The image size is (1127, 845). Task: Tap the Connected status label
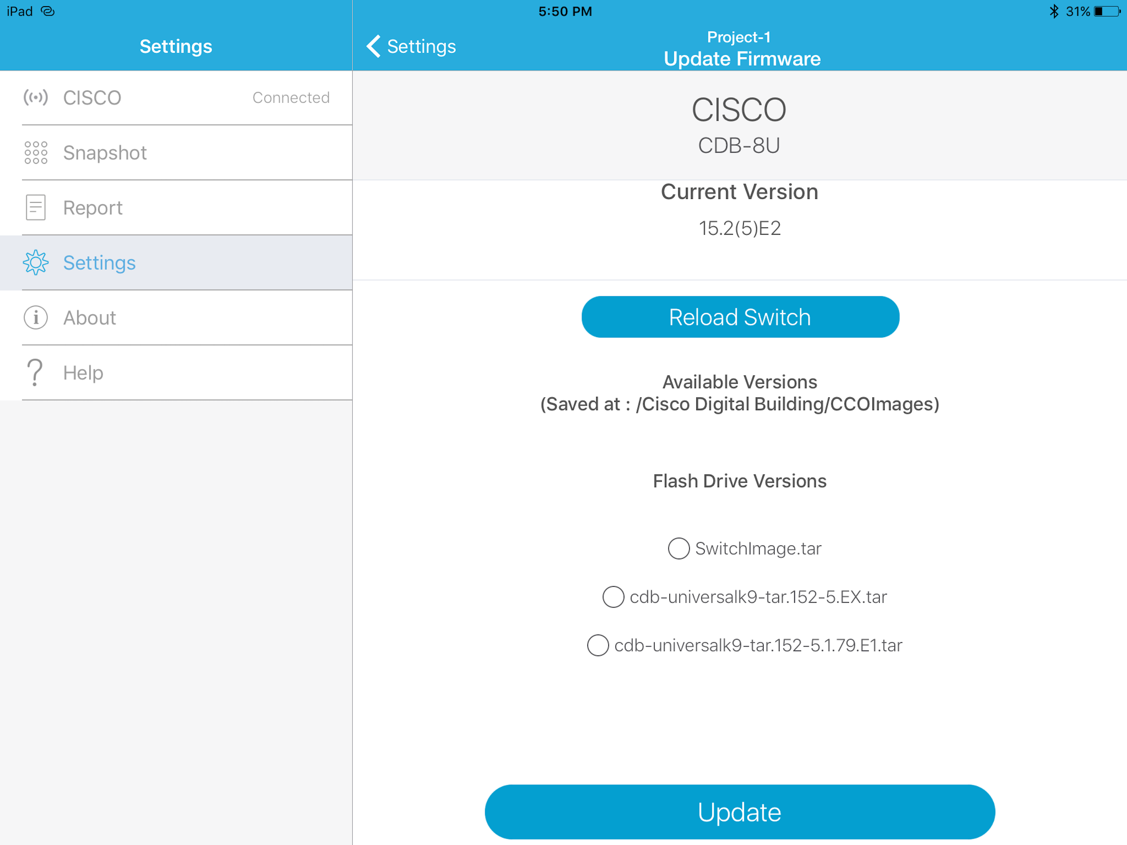[291, 97]
